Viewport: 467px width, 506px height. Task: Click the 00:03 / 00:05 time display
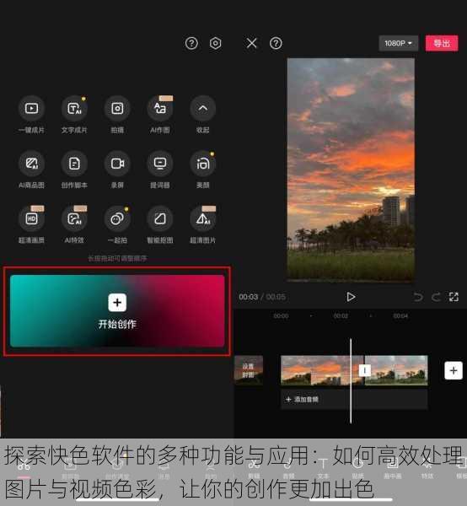pos(262,297)
